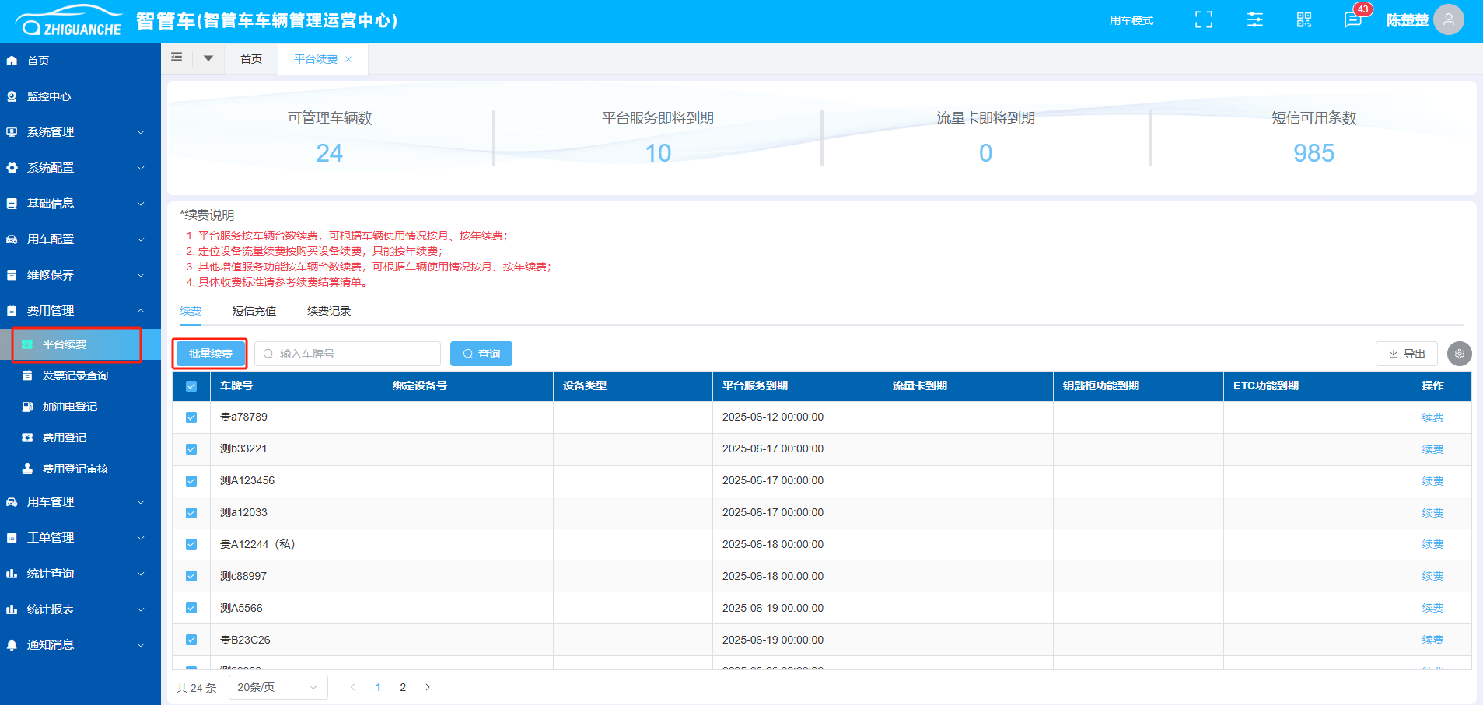Uncheck the select-all checkbox in table header
Image resolution: width=1483 pixels, height=705 pixels.
[x=191, y=386]
